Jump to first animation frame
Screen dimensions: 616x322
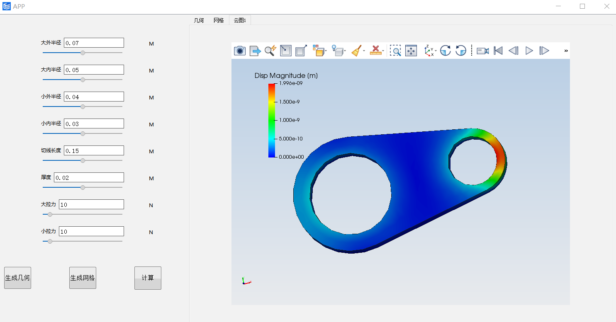(x=498, y=51)
